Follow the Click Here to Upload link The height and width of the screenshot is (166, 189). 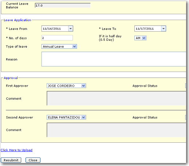point(16,150)
